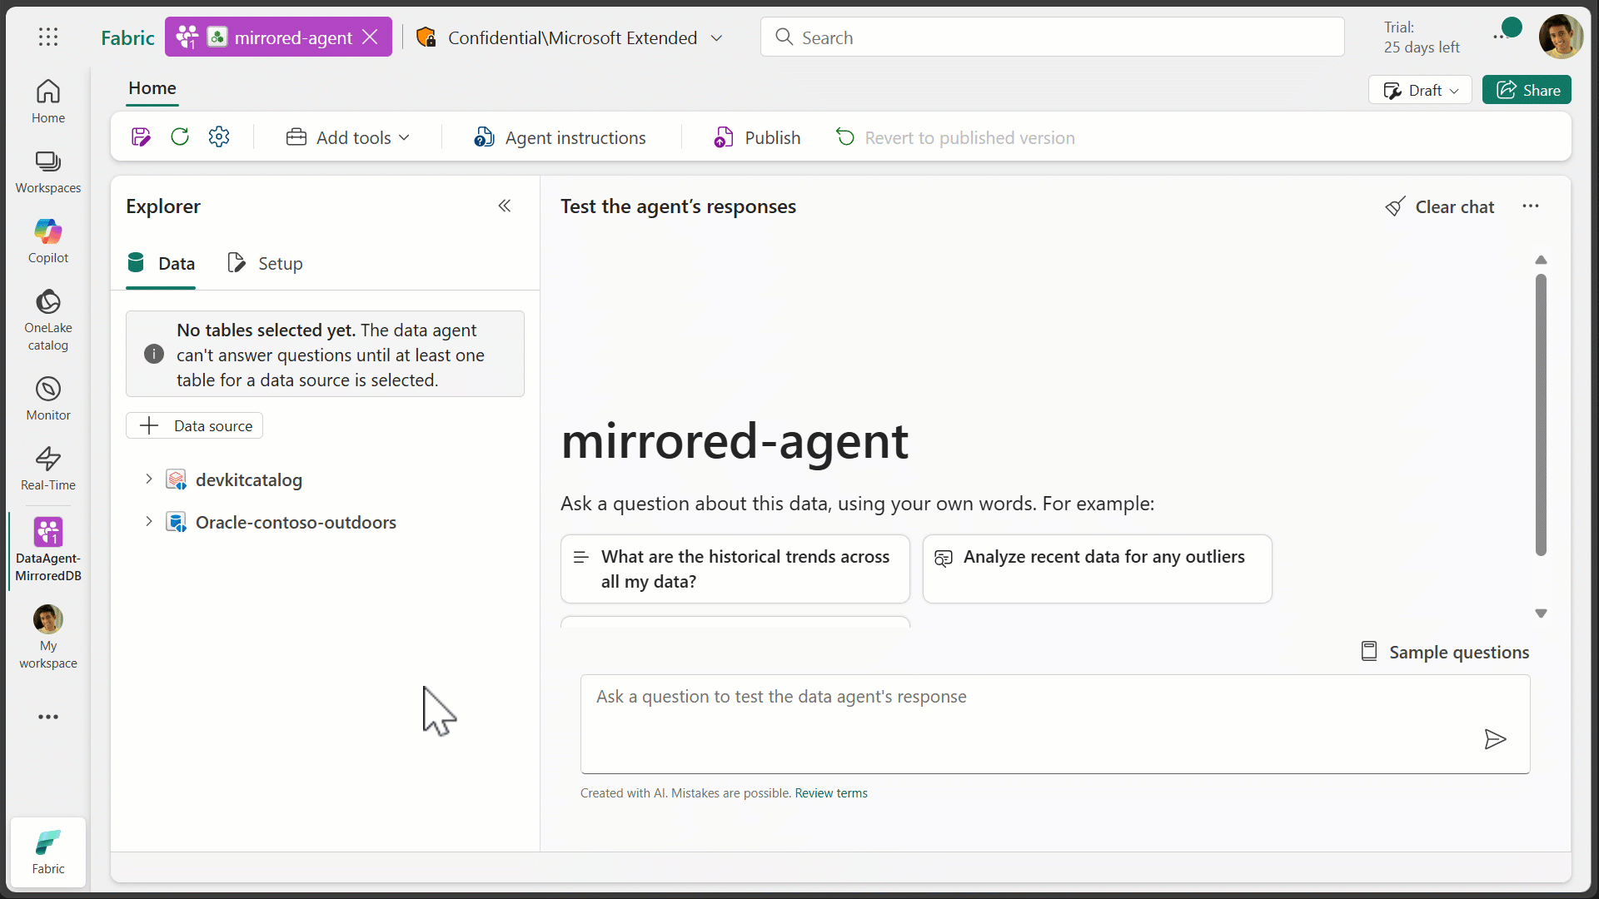This screenshot has height=899, width=1599.
Task: Send the chat message with the arrow icon
Action: 1495,740
